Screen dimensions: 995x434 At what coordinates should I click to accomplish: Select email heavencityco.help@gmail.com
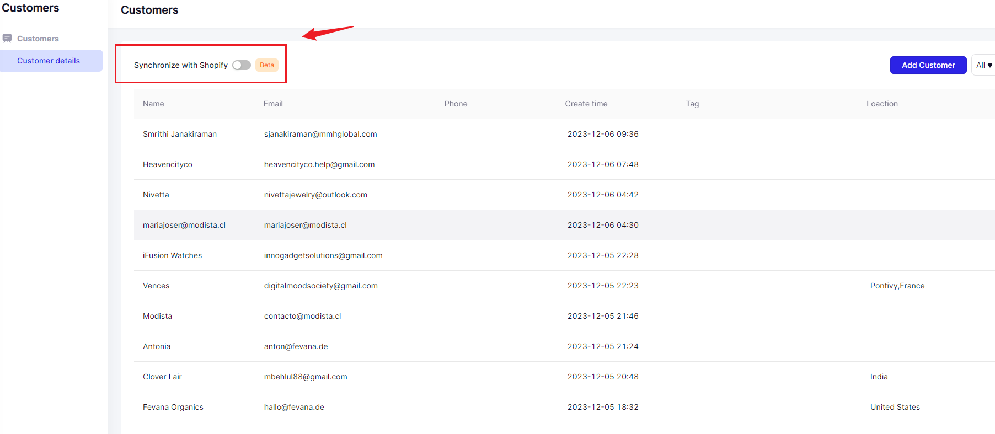[x=319, y=164]
